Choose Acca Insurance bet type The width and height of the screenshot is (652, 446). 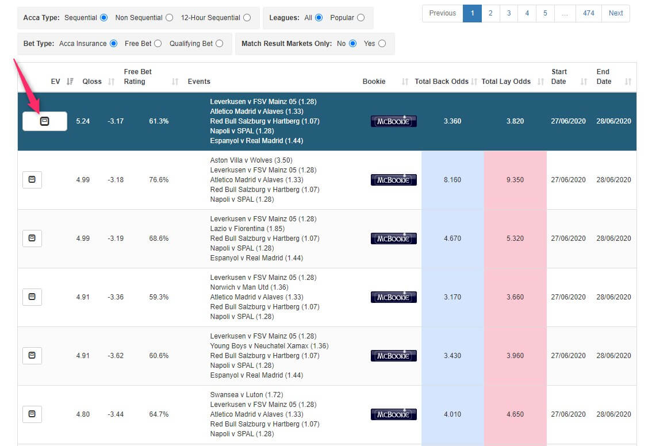tap(113, 43)
